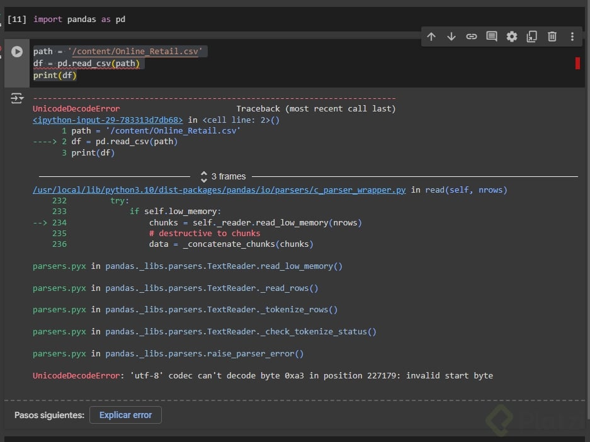Click the [11] execution count indicator
The width and height of the screenshot is (590, 442).
click(16, 19)
